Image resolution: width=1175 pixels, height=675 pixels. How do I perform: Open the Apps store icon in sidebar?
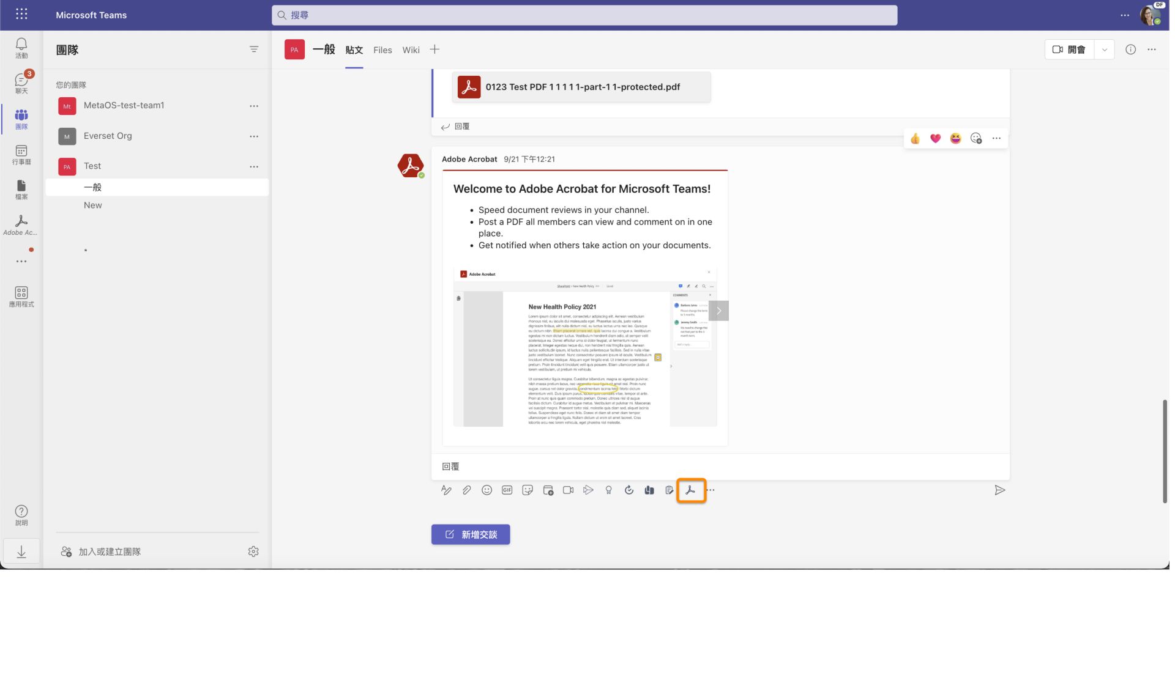(21, 297)
